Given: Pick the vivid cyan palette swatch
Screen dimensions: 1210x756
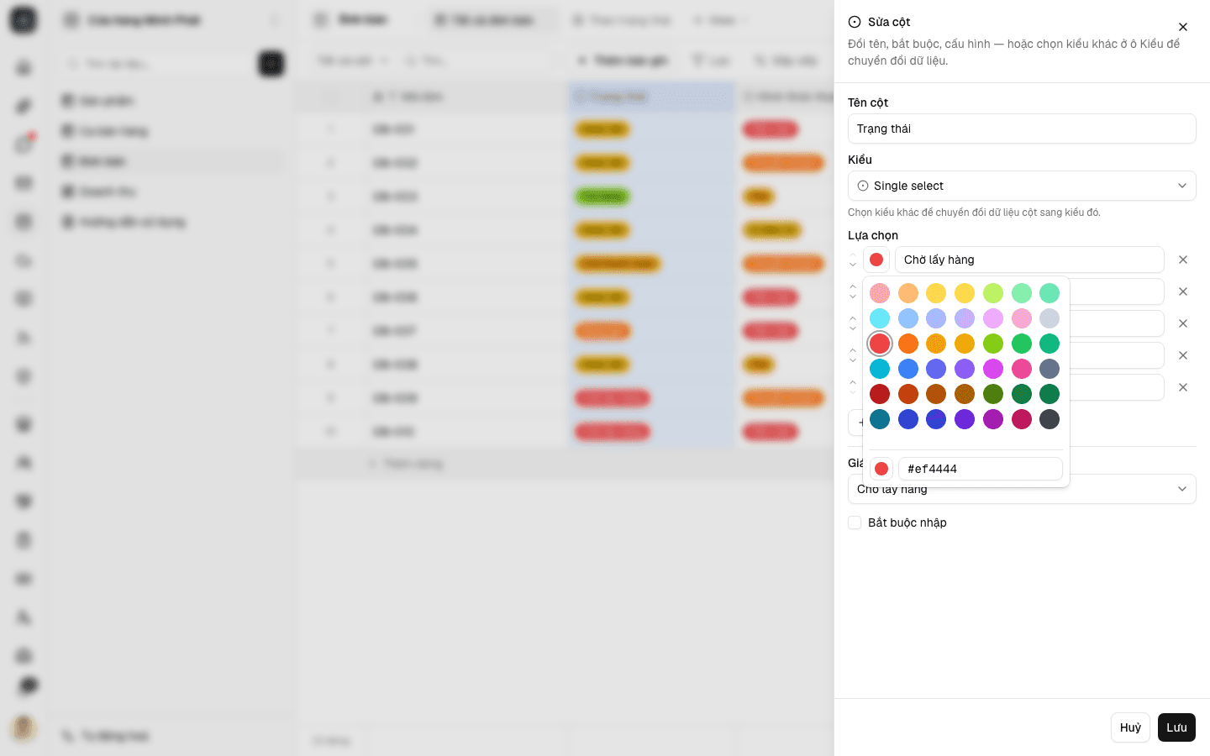Looking at the screenshot, I should tap(880, 369).
